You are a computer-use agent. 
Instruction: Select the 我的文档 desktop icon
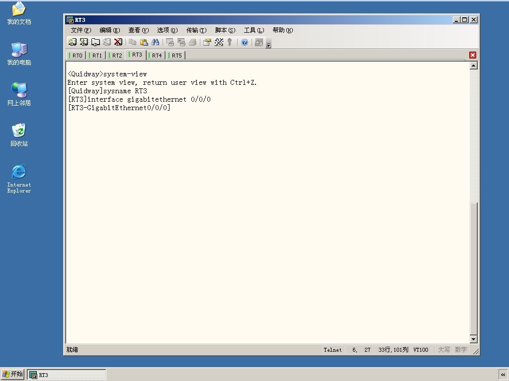tap(19, 13)
